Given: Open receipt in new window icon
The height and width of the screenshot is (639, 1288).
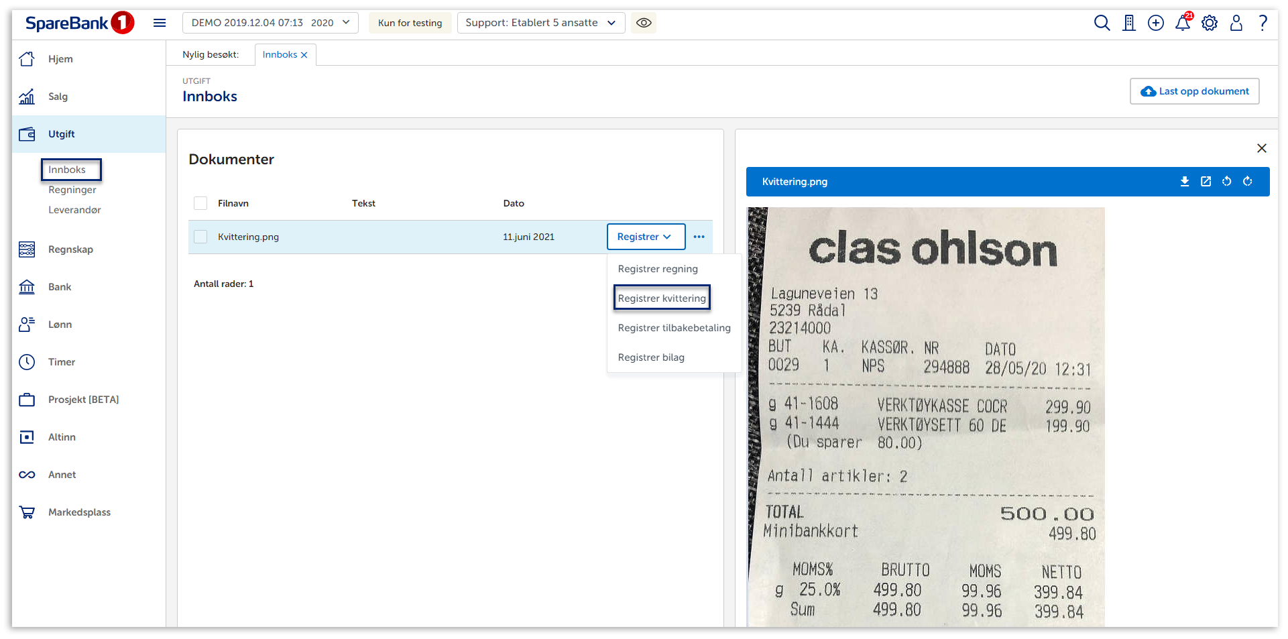Looking at the screenshot, I should 1206,182.
